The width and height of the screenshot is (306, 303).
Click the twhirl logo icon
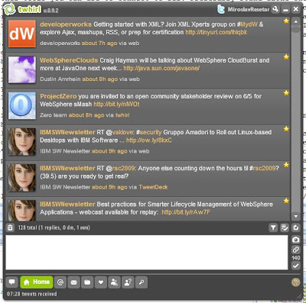10,10
